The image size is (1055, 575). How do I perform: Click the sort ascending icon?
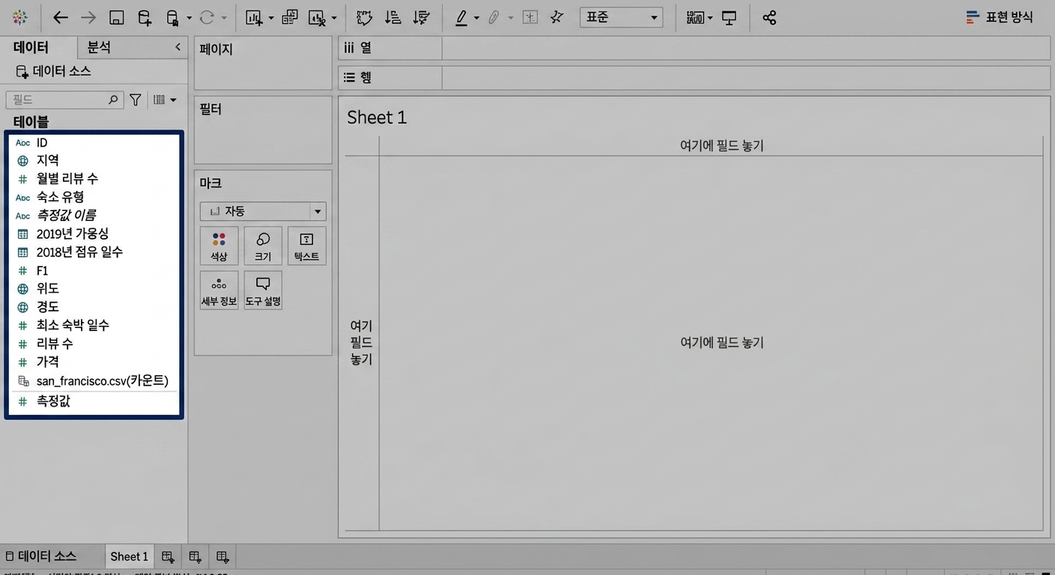coord(392,17)
